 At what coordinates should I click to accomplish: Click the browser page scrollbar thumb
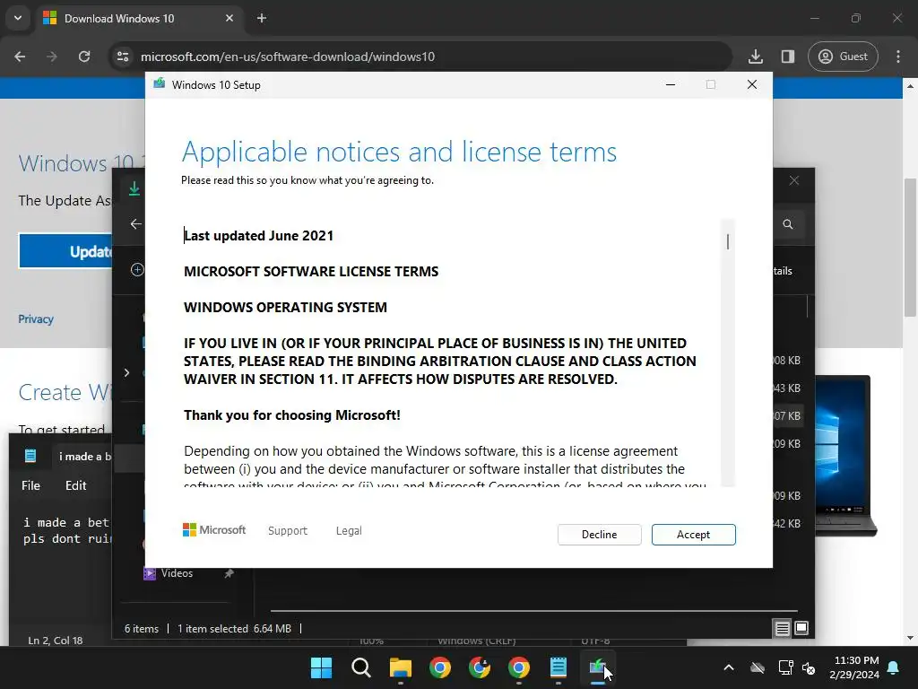(910, 248)
